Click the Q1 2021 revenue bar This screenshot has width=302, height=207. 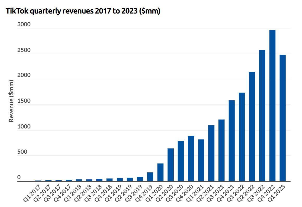pyautogui.click(x=201, y=160)
